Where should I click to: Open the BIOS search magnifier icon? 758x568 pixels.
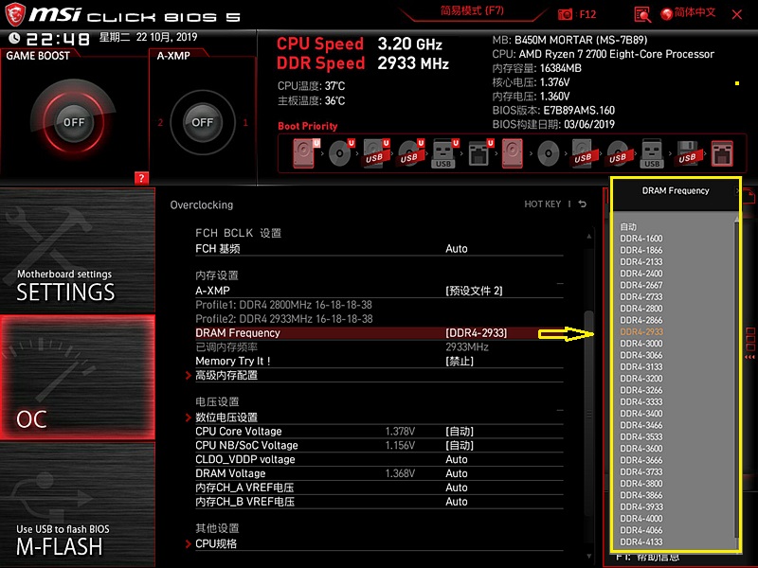[642, 14]
